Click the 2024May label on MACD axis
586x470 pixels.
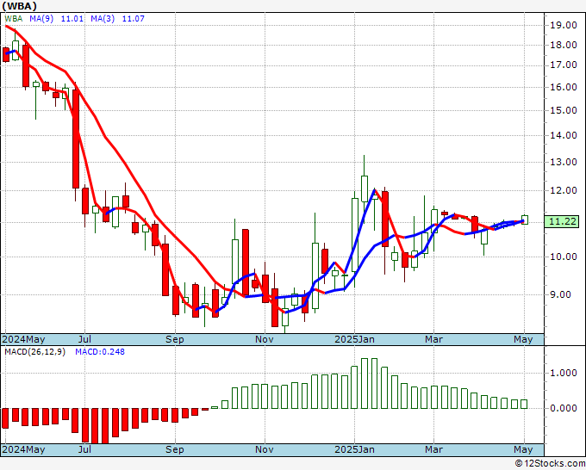point(23,449)
